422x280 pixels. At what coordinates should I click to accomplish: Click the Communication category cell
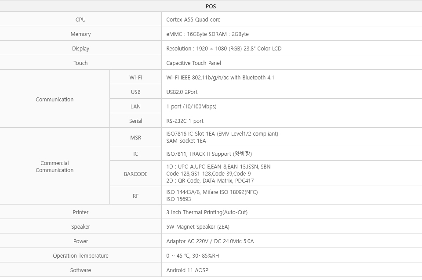coord(55,100)
